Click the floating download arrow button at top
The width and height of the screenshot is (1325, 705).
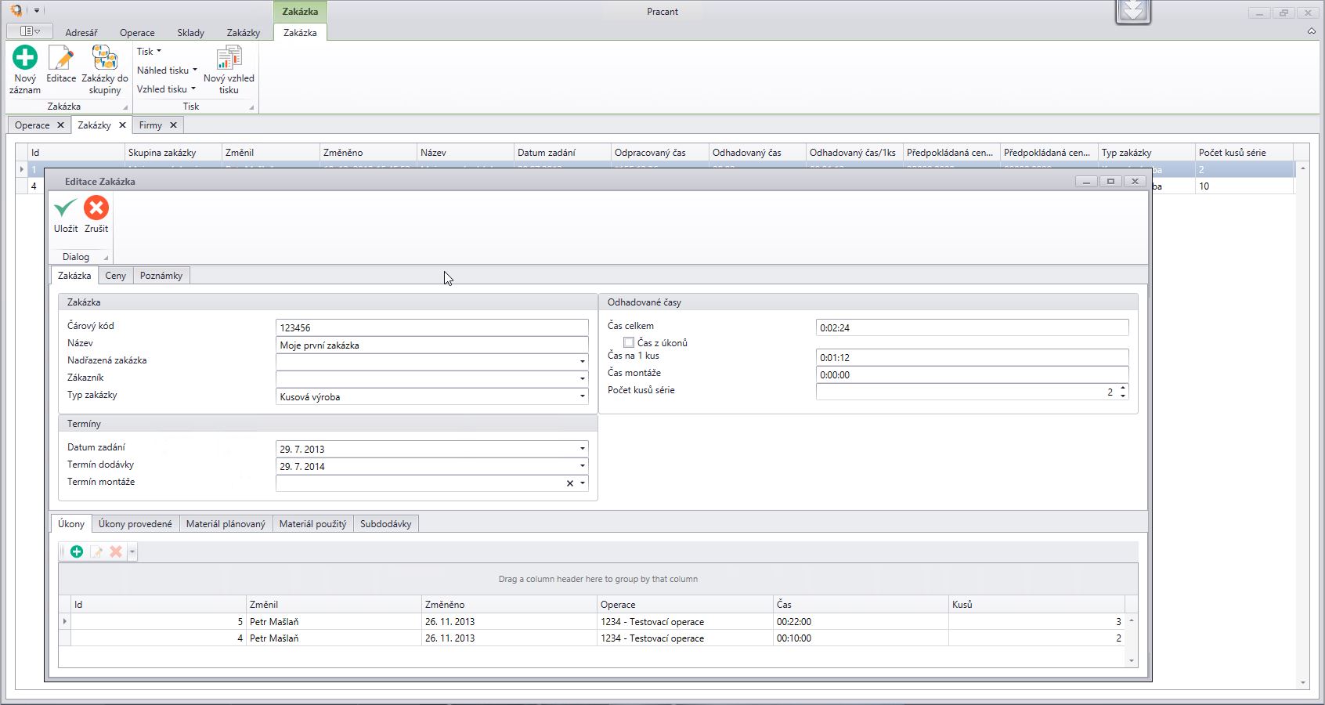(x=1133, y=11)
